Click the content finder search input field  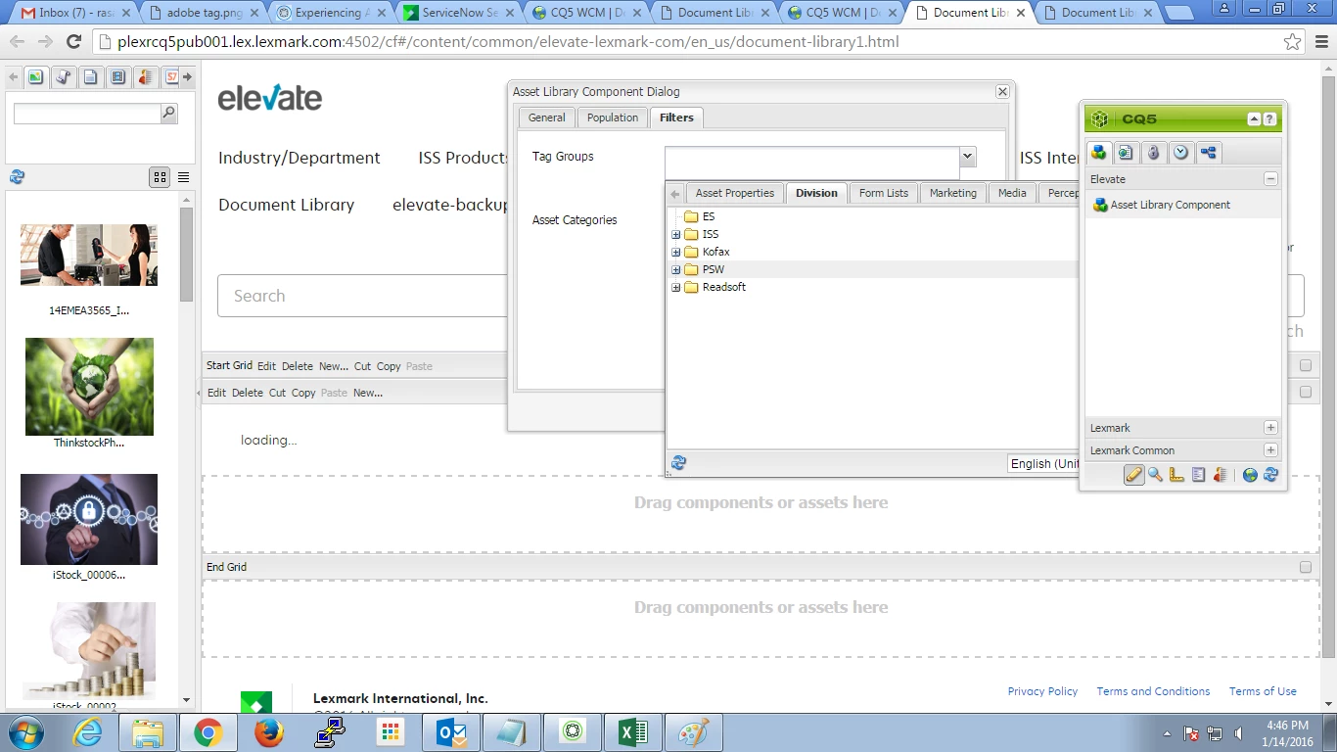[86, 114]
